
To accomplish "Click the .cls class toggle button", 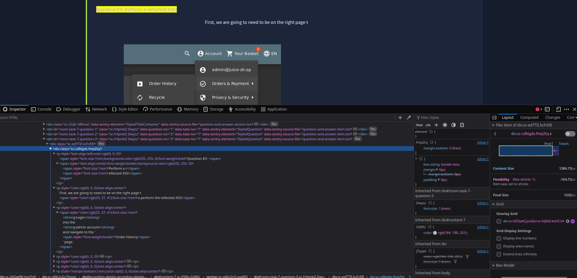I will [x=428, y=125].
